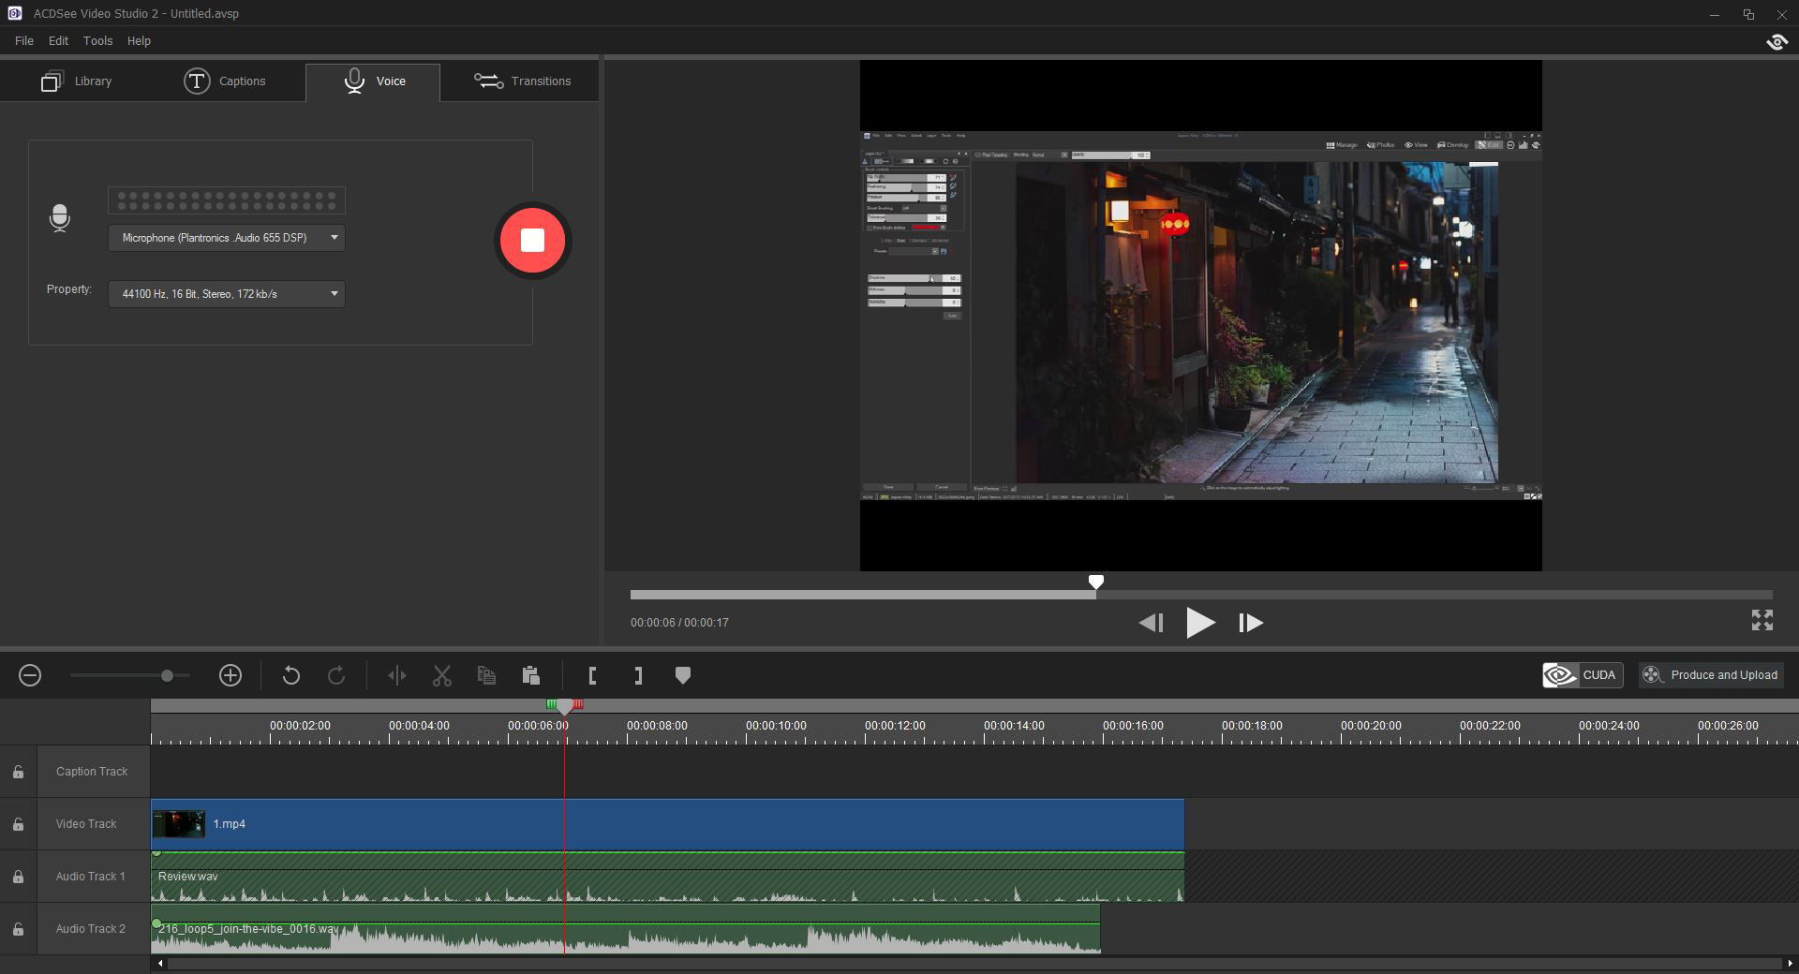Open the Help menu
This screenshot has height=974, width=1799.
pyautogui.click(x=139, y=41)
